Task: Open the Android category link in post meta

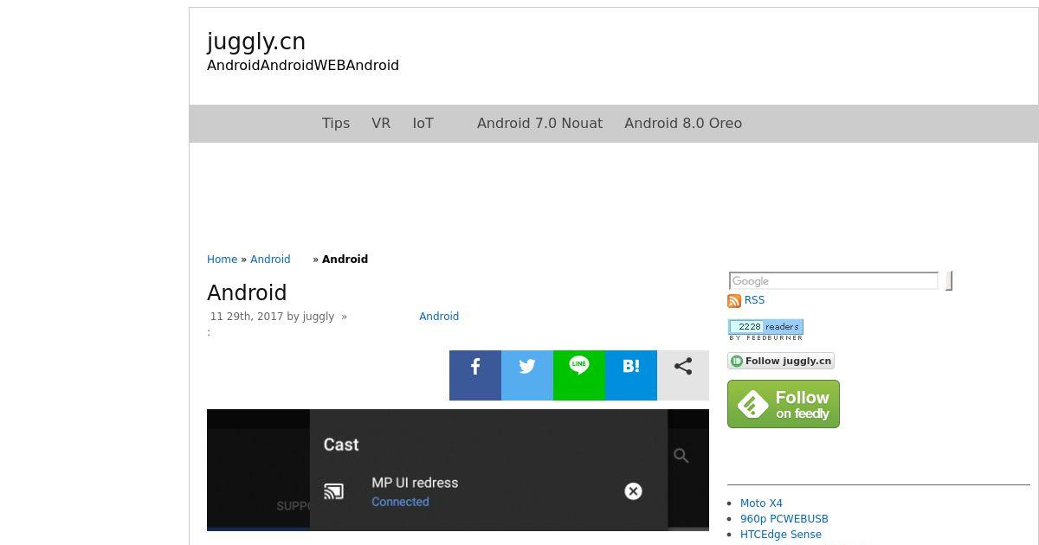Action: [439, 317]
